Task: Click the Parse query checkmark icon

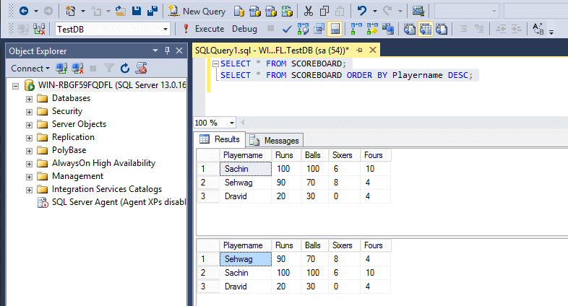Action: 287,29
